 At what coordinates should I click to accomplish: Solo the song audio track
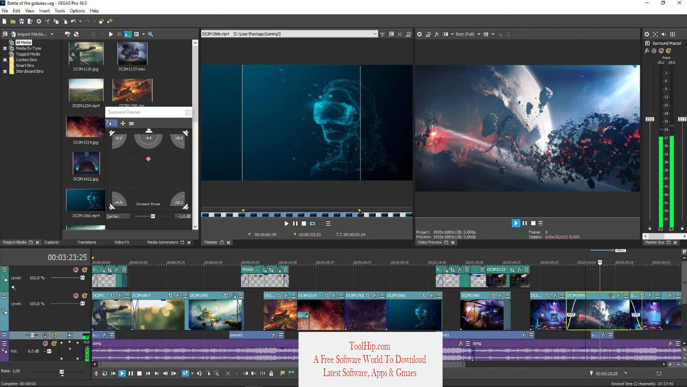54,343
